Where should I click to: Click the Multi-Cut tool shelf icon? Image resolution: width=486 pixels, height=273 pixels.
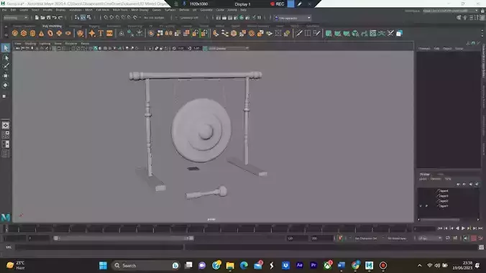[299, 33]
